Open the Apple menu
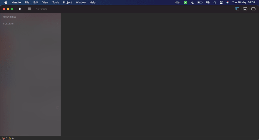This screenshot has height=140, width=259. 6,2
